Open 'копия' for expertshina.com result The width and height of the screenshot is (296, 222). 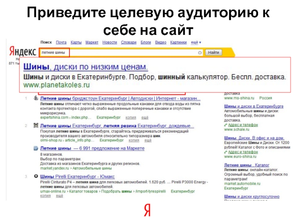(131, 117)
